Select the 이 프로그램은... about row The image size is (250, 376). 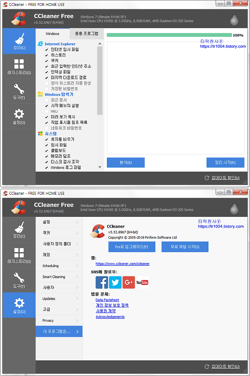point(59,331)
